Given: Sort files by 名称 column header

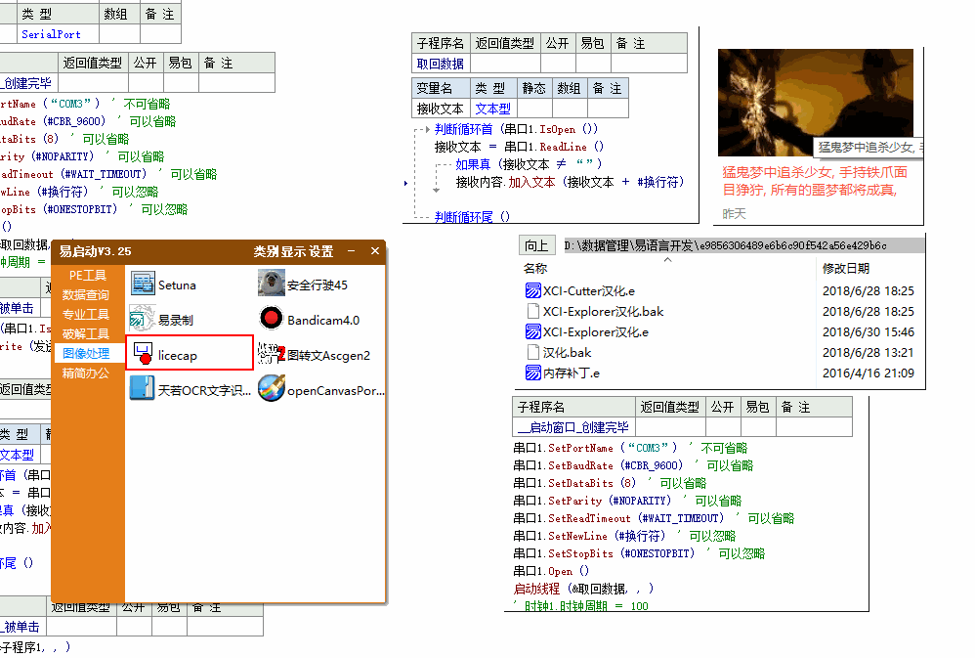Looking at the screenshot, I should click(536, 268).
